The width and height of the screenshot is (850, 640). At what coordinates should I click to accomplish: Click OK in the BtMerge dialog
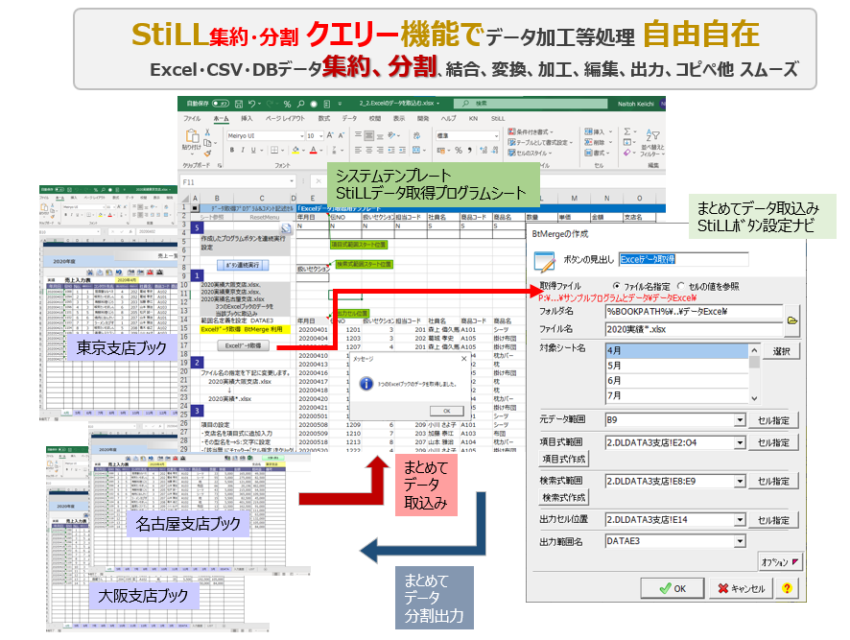[x=673, y=588]
